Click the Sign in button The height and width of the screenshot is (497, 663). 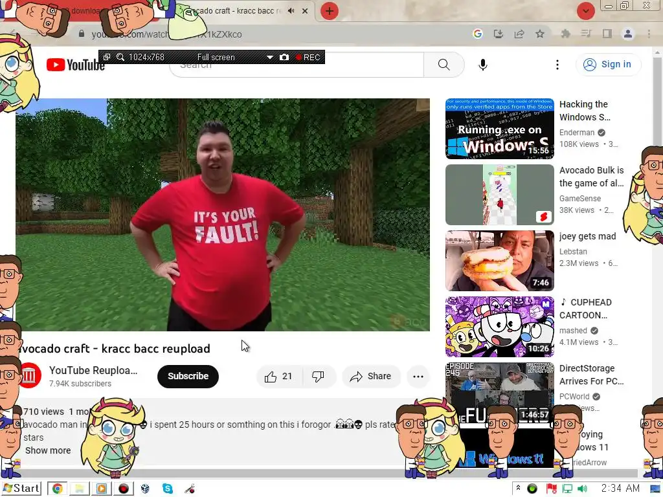pyautogui.click(x=608, y=64)
